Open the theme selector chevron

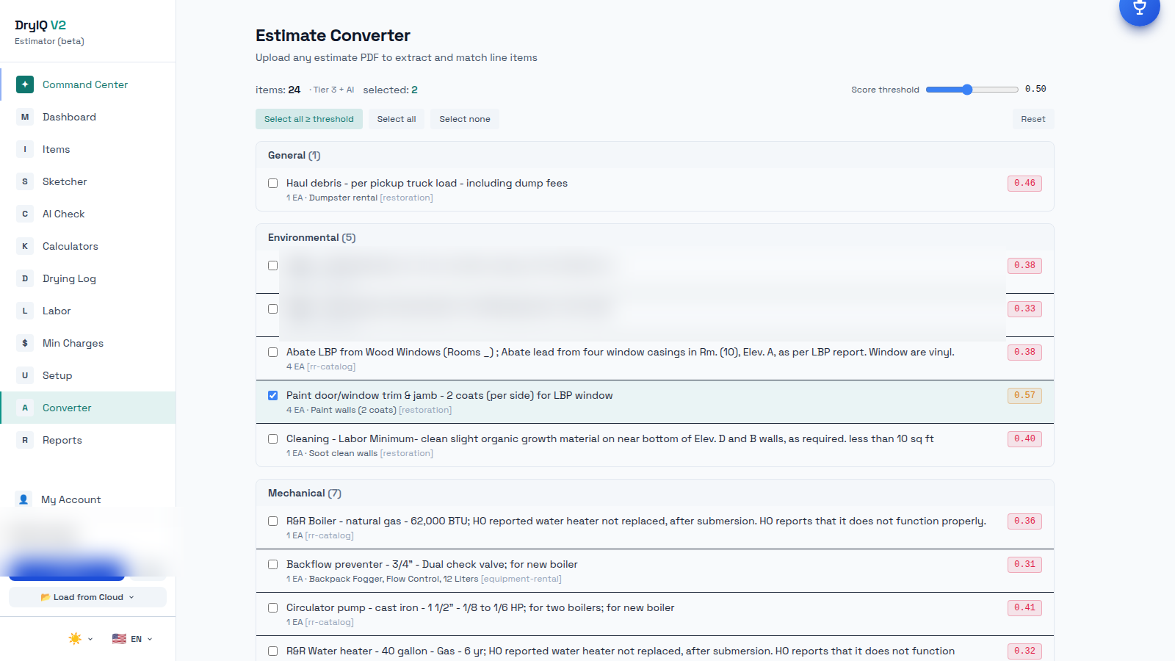90,639
